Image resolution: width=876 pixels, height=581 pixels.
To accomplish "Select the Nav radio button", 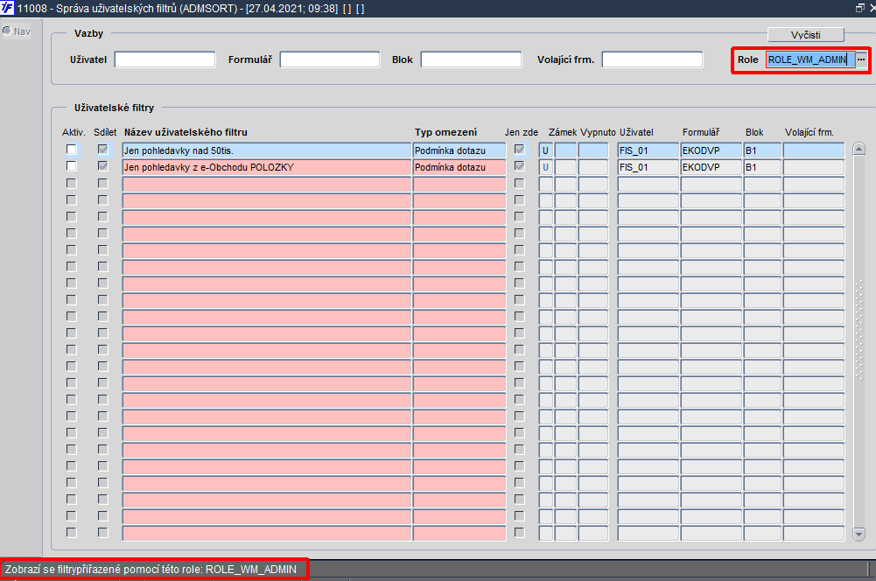I will pyautogui.click(x=7, y=31).
